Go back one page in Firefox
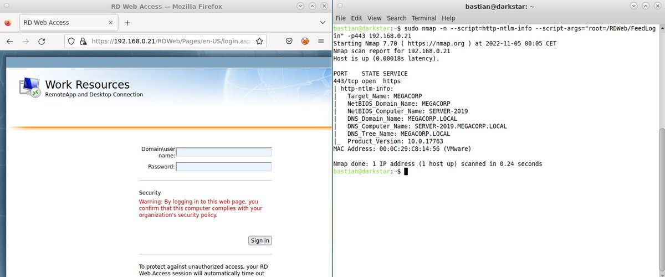This screenshot has width=665, height=277. [9, 42]
